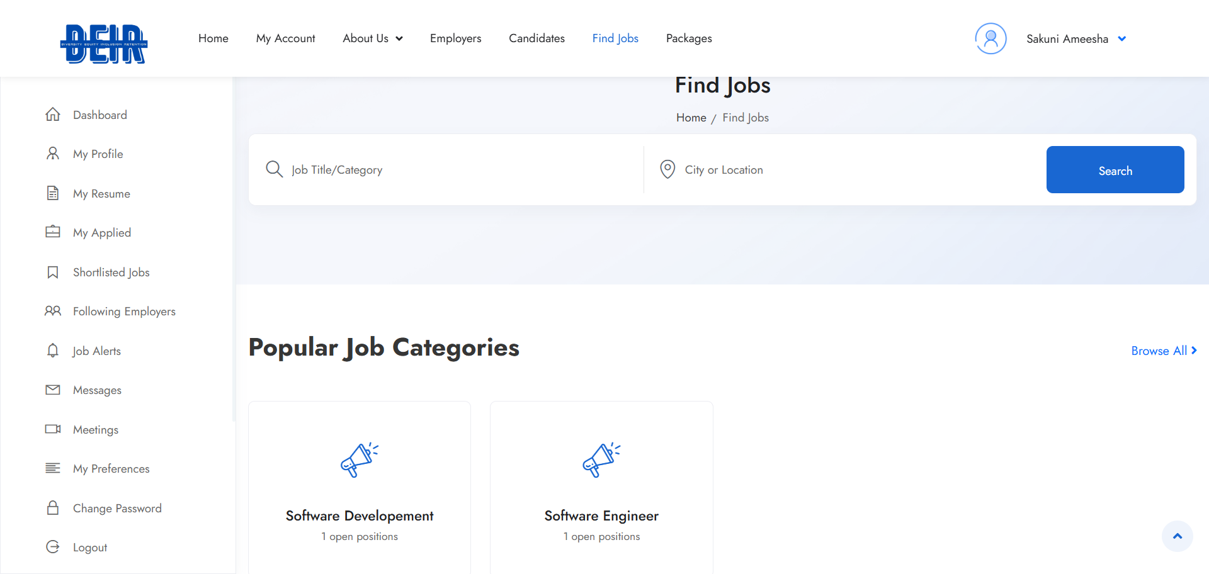Click the Change Password lock icon
The height and width of the screenshot is (574, 1209).
(x=53, y=508)
